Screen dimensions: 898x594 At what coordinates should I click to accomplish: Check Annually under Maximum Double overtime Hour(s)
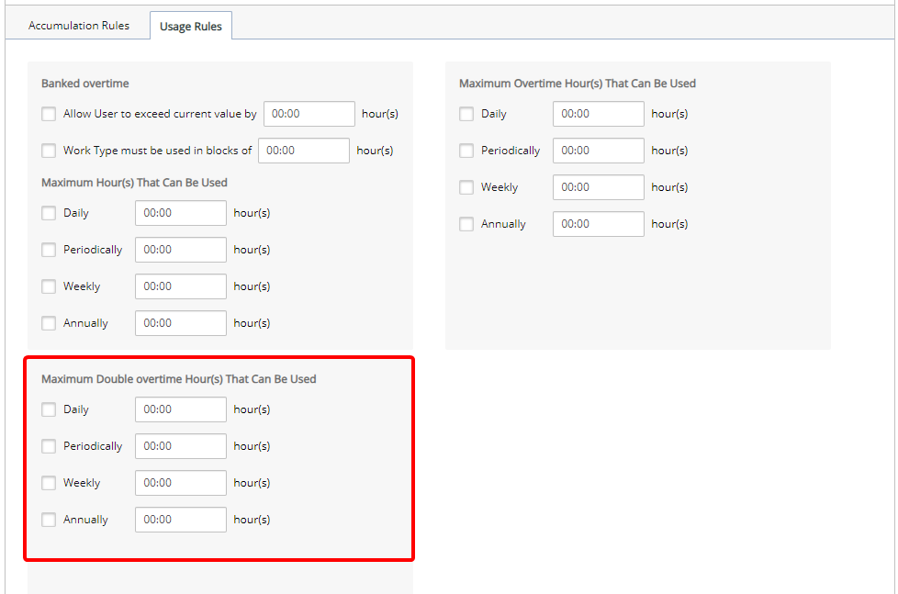coord(49,520)
